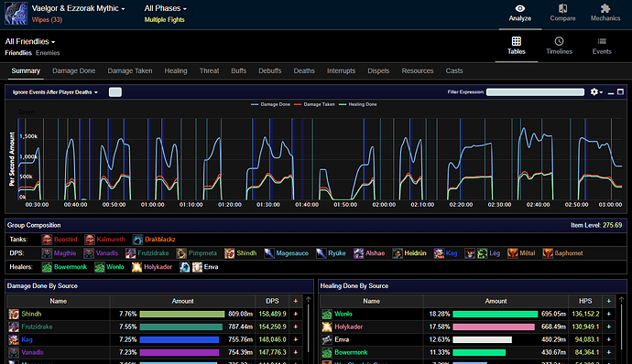Toggle the Ignore Events After Deaths switch
This screenshot has width=632, height=364.
click(x=115, y=92)
